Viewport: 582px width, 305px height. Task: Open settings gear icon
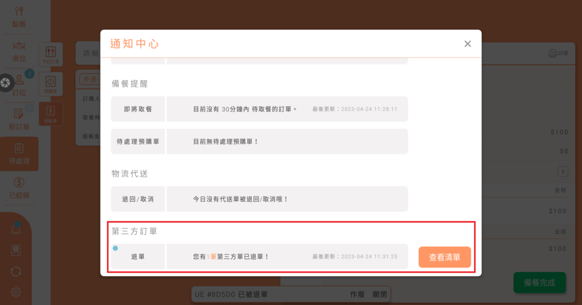tap(16, 292)
